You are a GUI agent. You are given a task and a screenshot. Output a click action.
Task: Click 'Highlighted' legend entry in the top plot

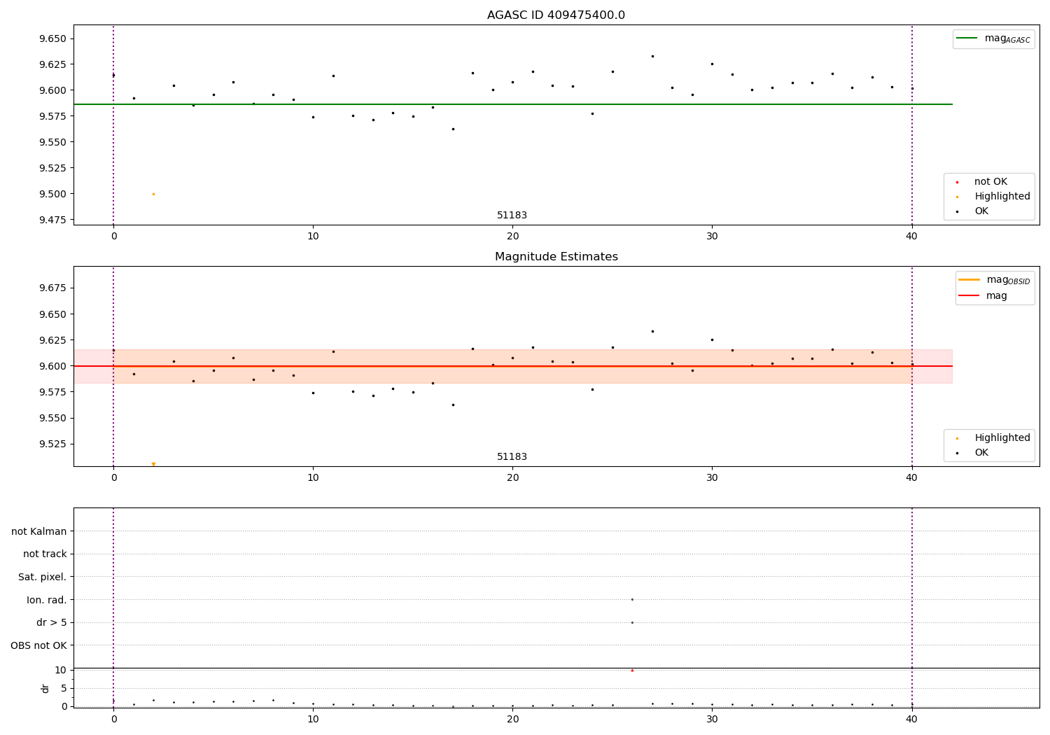993,197
